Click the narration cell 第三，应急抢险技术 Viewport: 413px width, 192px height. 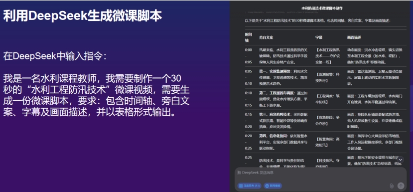pos(283,121)
